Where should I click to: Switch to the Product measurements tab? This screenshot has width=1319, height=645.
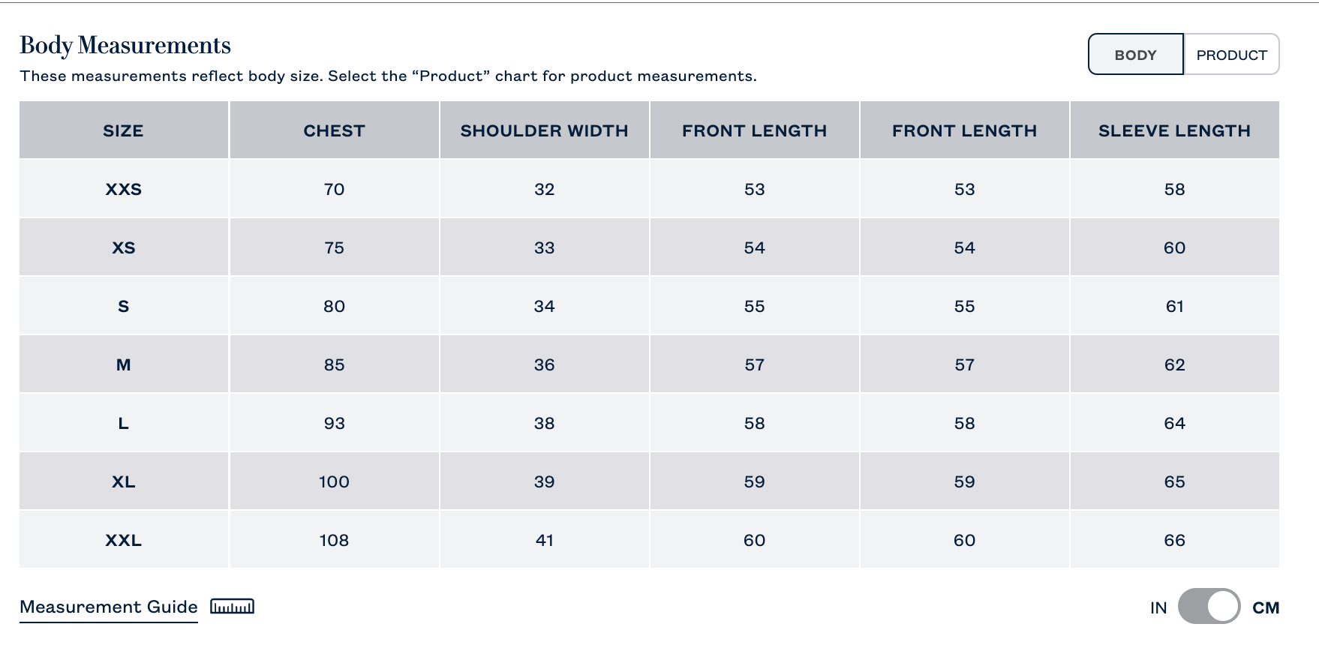1231,55
